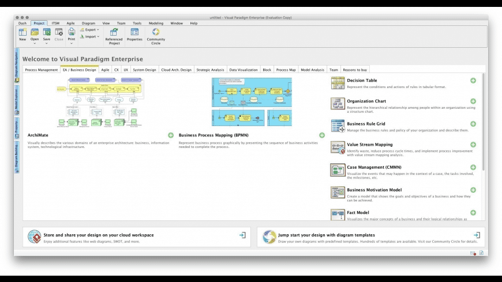Click the BPMN diagram thumbnail
Viewport: 502px width, 282px height.
coord(252,102)
